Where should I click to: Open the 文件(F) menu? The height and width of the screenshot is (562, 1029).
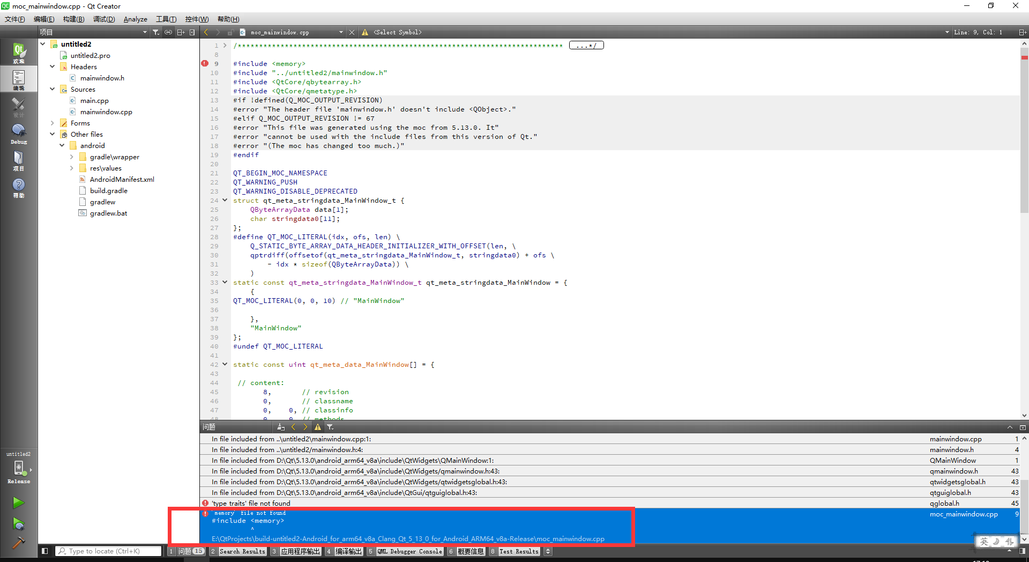point(15,19)
